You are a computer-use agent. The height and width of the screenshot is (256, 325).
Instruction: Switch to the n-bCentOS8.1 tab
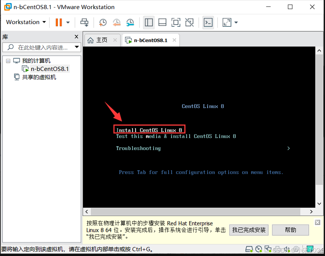pyautogui.click(x=150, y=40)
